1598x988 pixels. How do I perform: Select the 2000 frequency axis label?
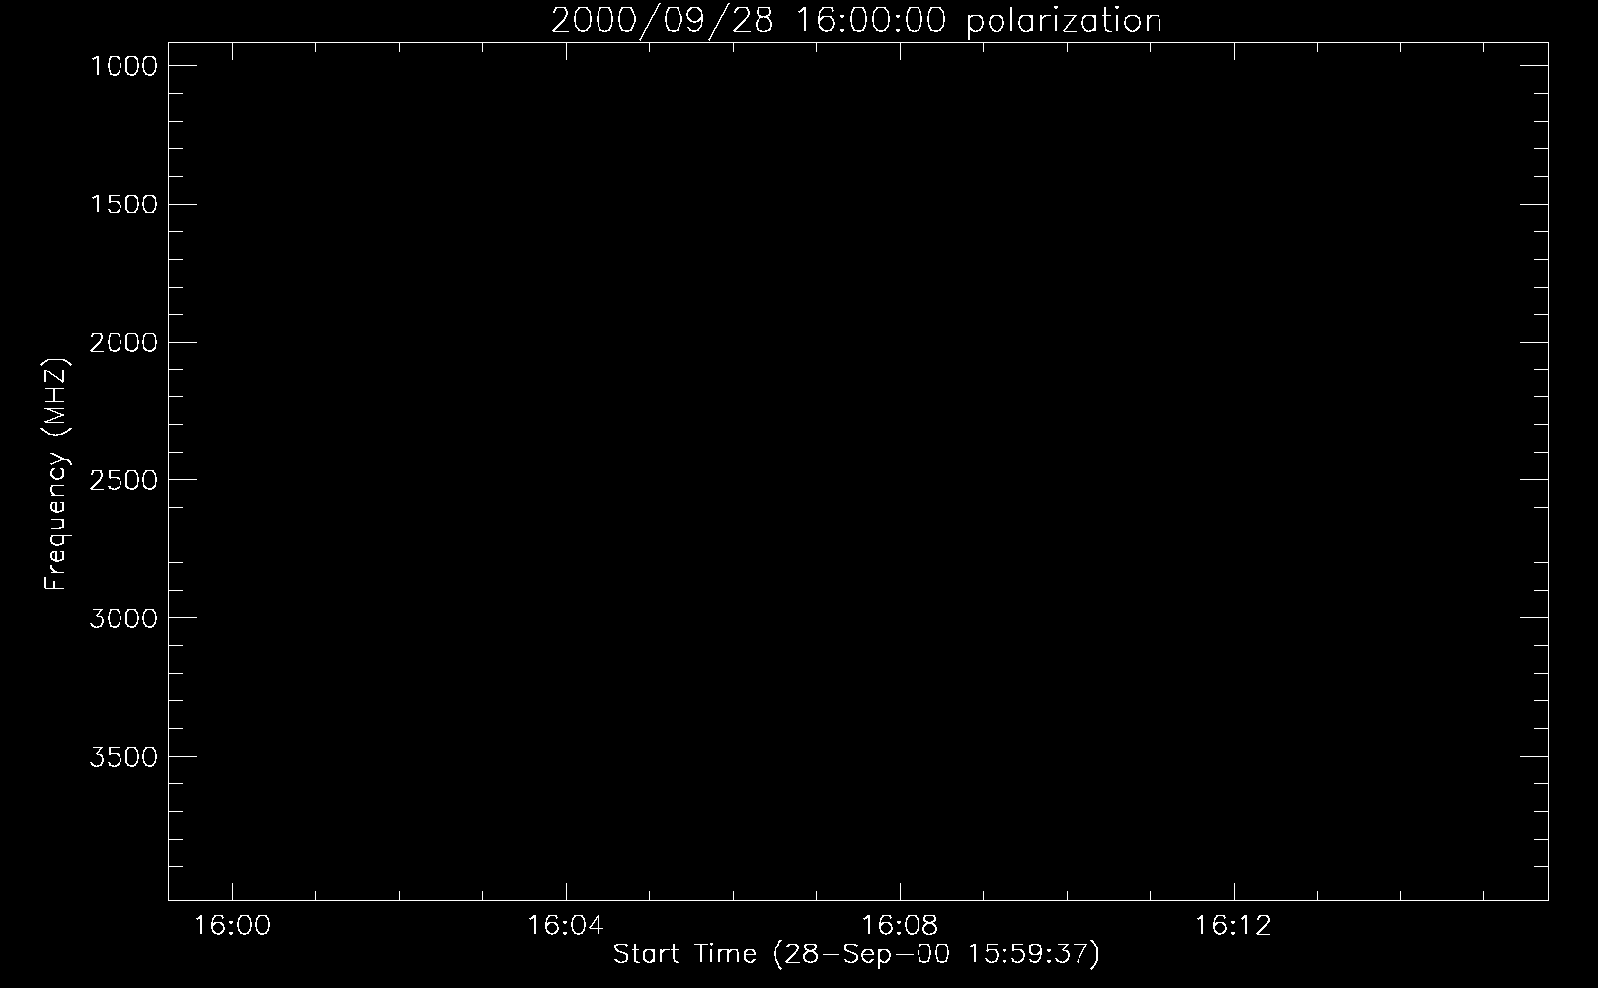point(122,343)
